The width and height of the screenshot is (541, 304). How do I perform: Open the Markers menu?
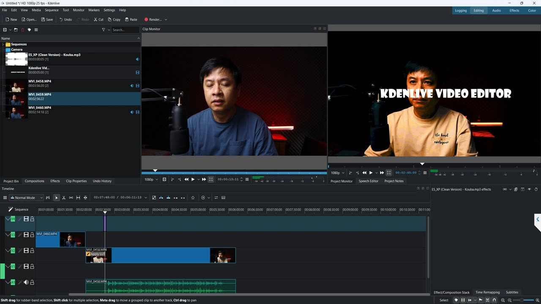pyautogui.click(x=94, y=10)
